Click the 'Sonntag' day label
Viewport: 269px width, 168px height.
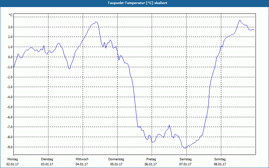[220, 159]
